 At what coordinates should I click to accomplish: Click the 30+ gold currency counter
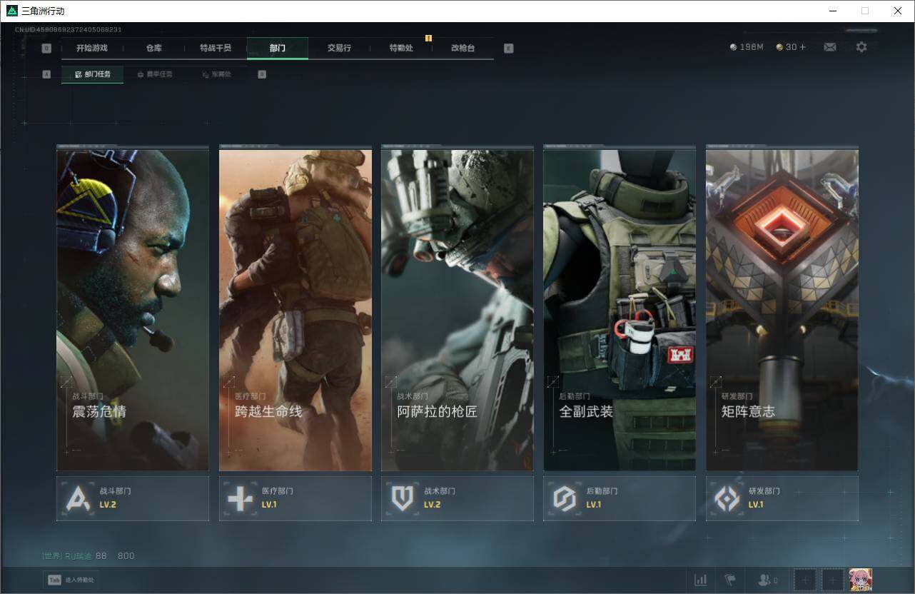[x=791, y=47]
